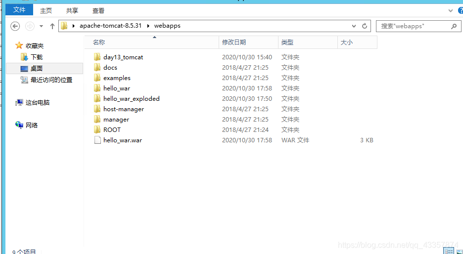Click the search magnifier icon

(x=454, y=26)
